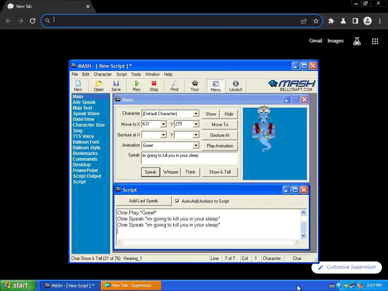Open the browser three-dot menu
This screenshot has height=291, width=388.
pos(380,21)
